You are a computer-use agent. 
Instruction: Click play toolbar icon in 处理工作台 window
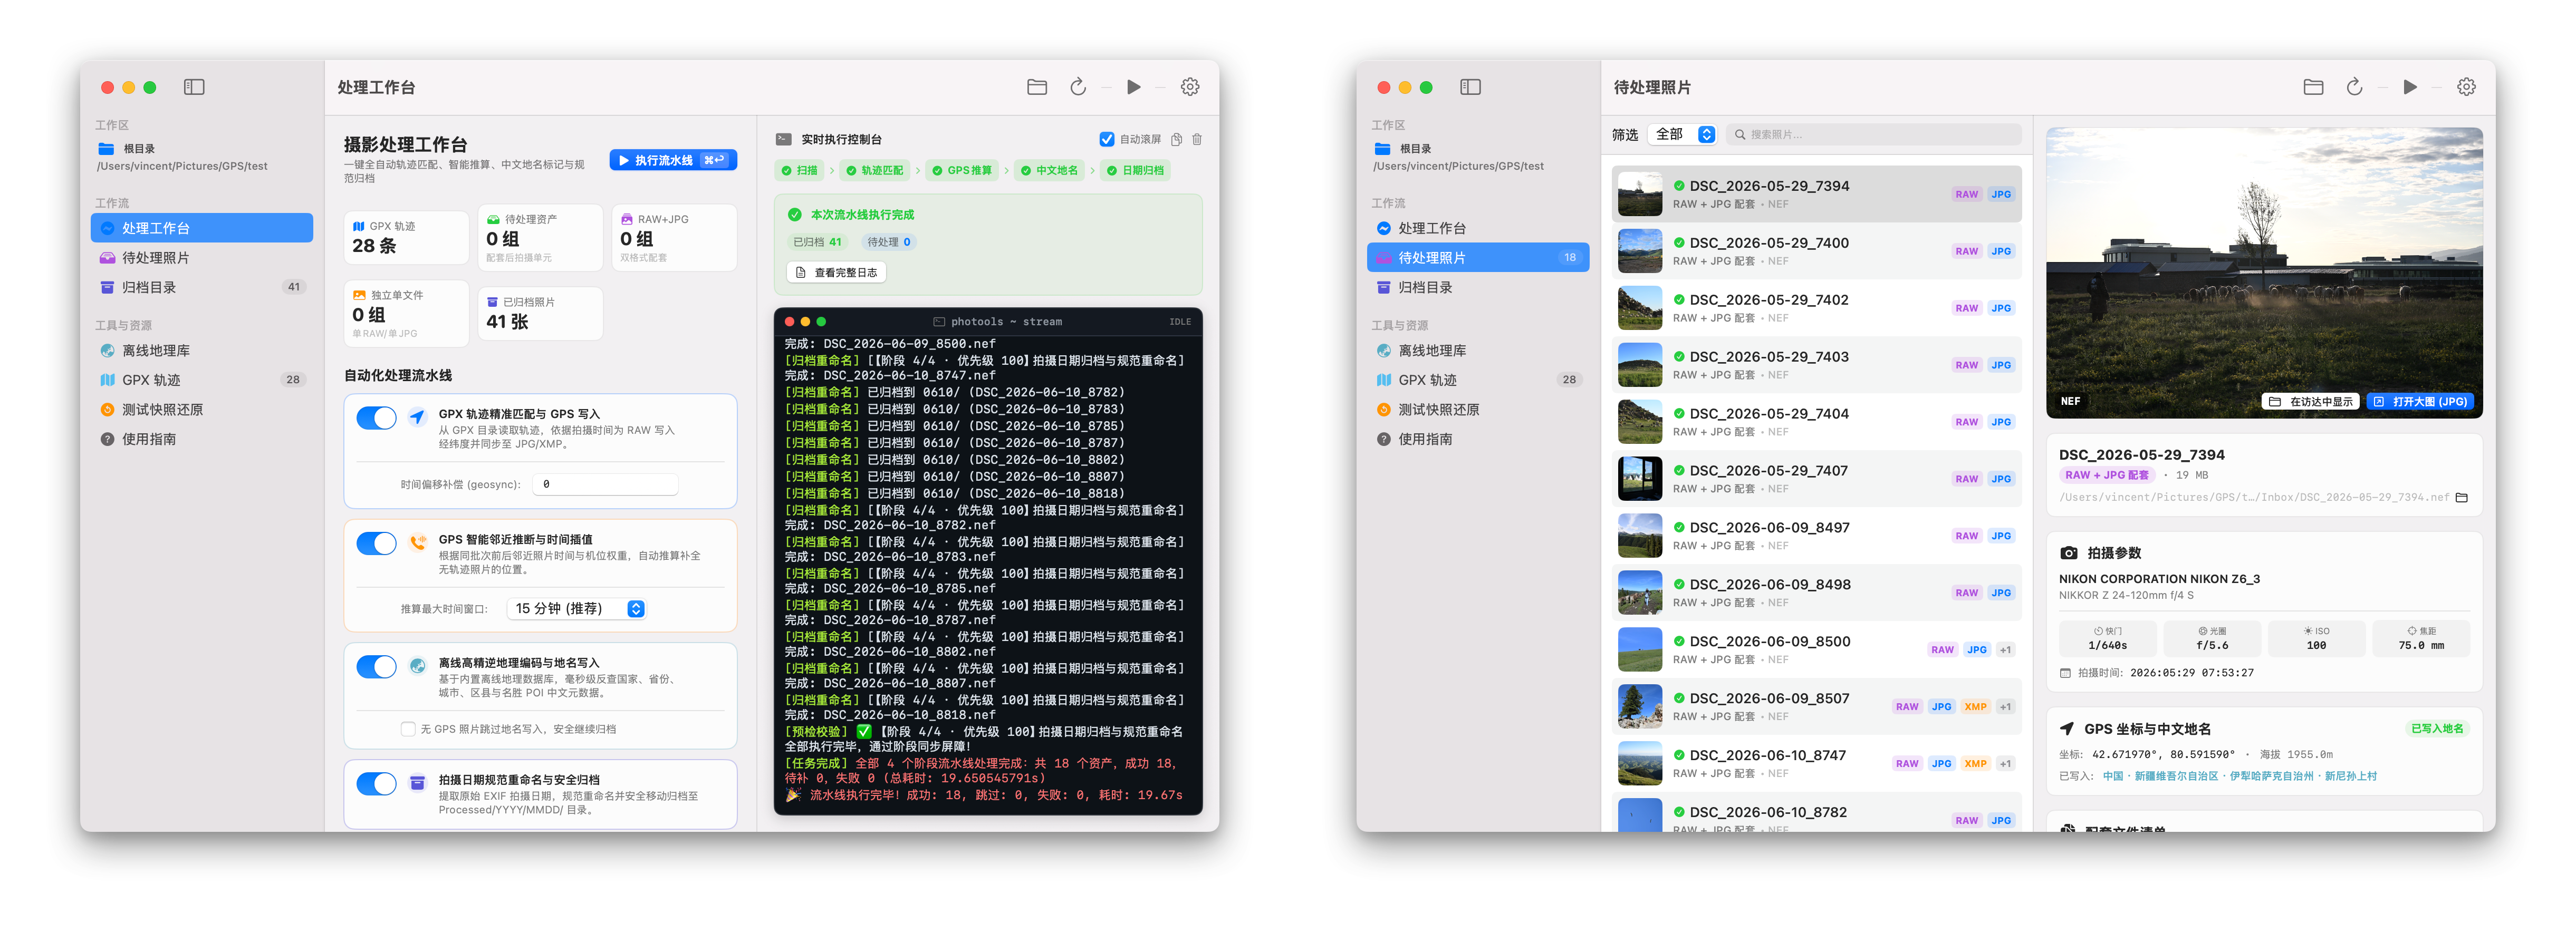pos(1133,87)
